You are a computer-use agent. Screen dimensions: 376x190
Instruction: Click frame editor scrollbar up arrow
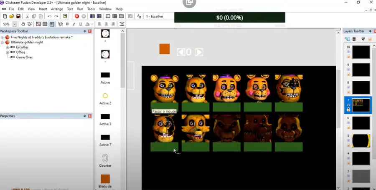tap(338, 33)
